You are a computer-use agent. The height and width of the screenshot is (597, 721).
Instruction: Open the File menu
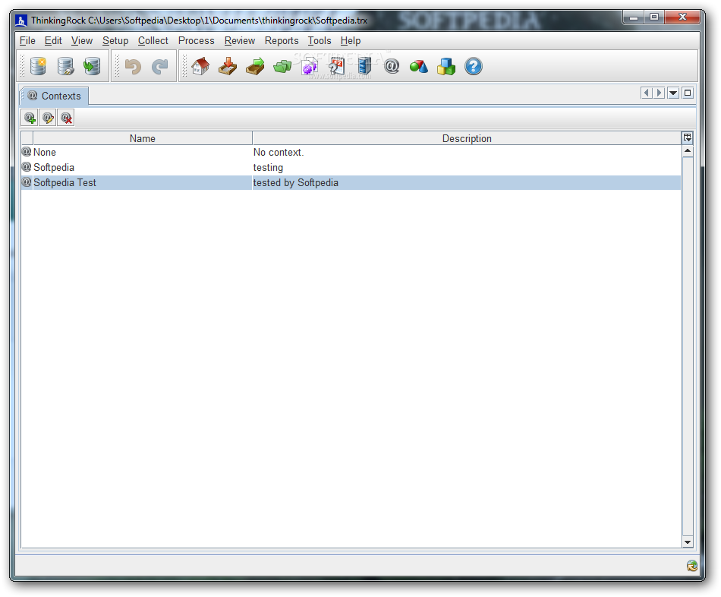[27, 40]
